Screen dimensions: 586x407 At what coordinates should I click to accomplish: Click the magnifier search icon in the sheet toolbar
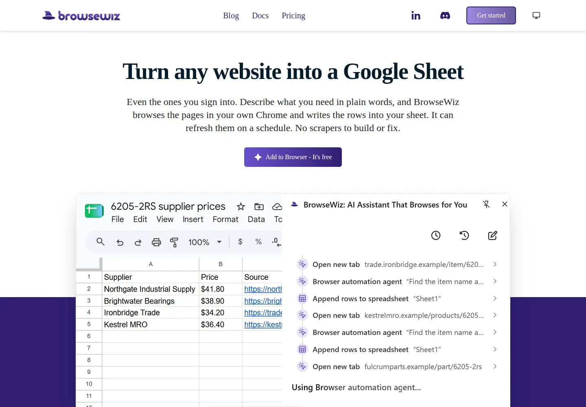coord(101,242)
